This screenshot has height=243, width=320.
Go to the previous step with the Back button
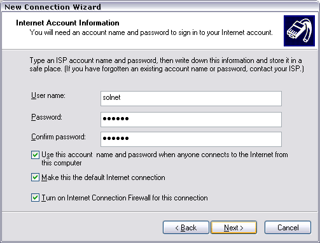(186, 228)
